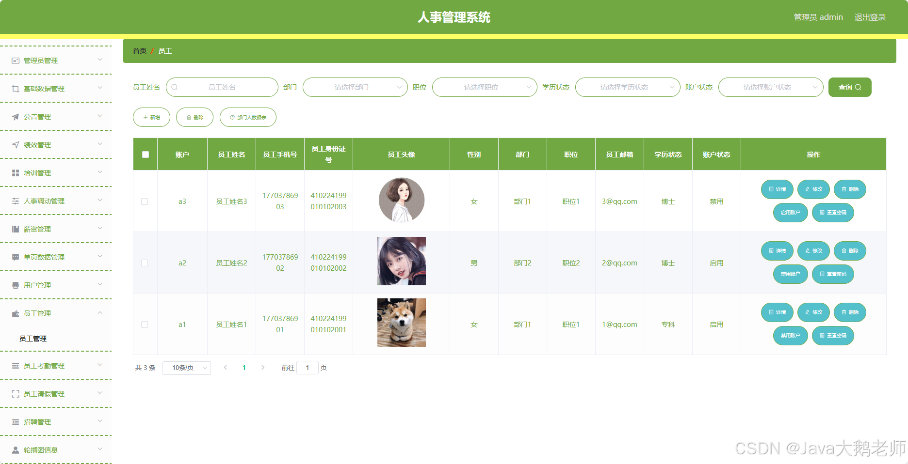Click 首页 in the breadcrumb
The width and height of the screenshot is (908, 464).
(x=140, y=51)
